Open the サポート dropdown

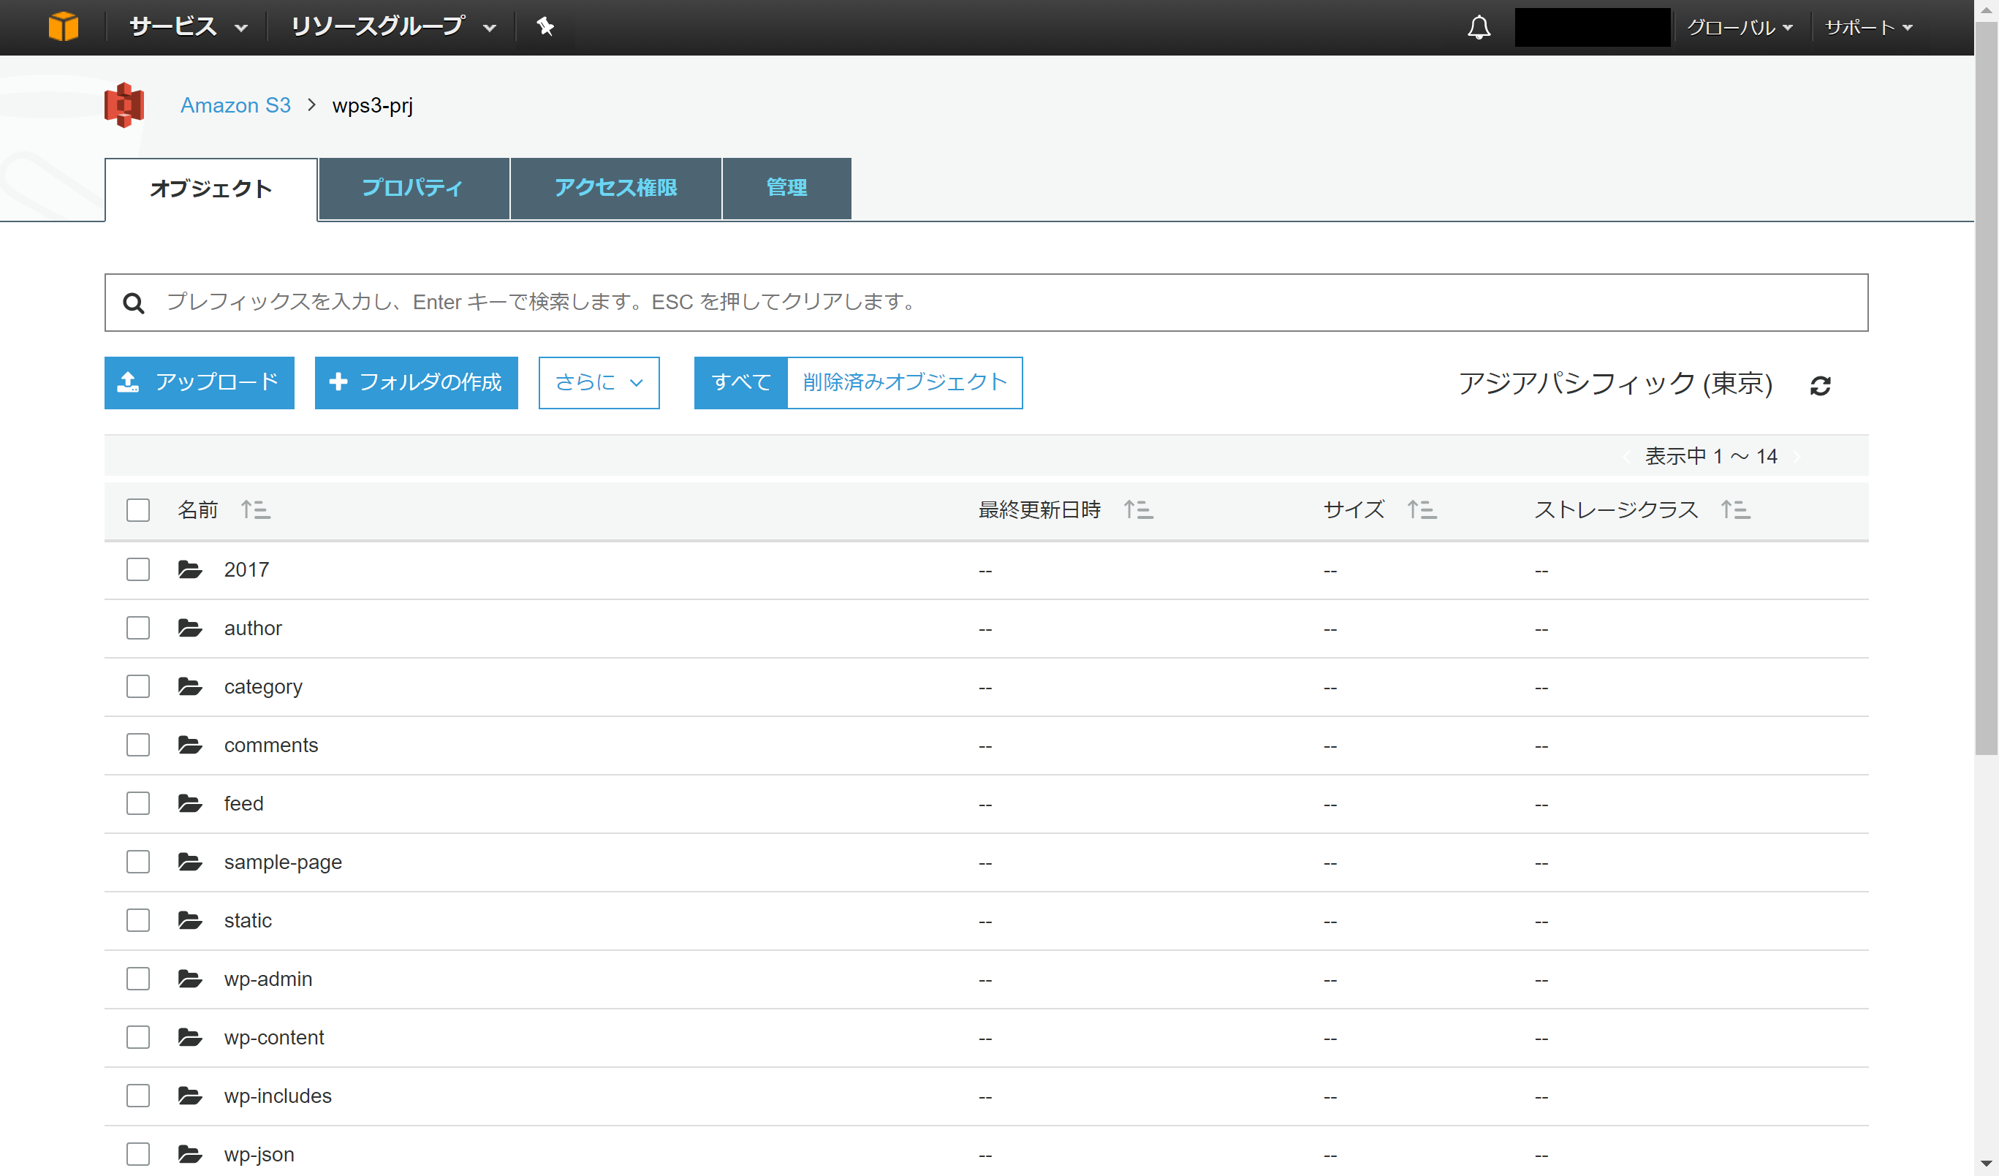click(1869, 28)
